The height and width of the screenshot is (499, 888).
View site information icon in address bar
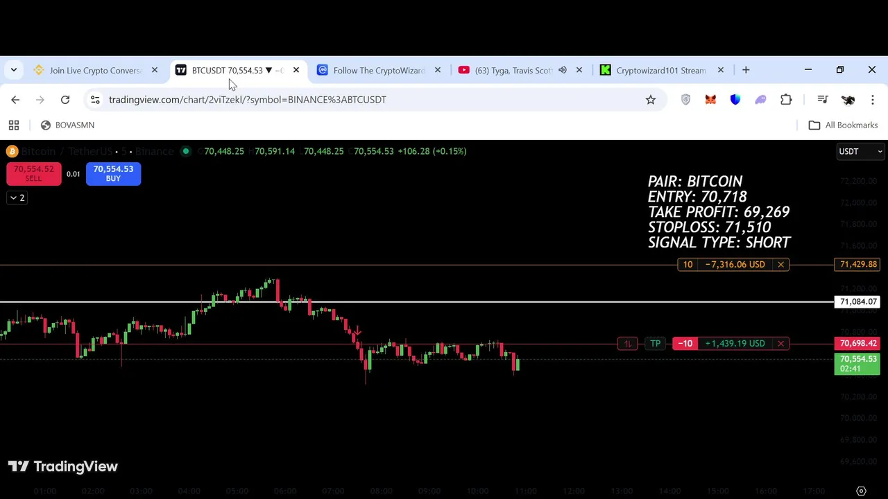(95, 100)
